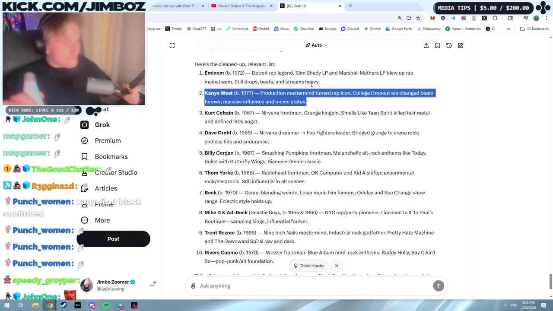Dismiss the Think Harder suggestion
Screen dimensions: 553x311
(x=337, y=266)
